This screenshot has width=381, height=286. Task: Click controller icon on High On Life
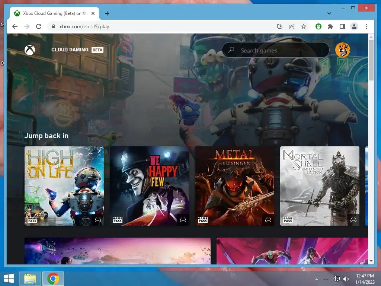click(x=98, y=220)
